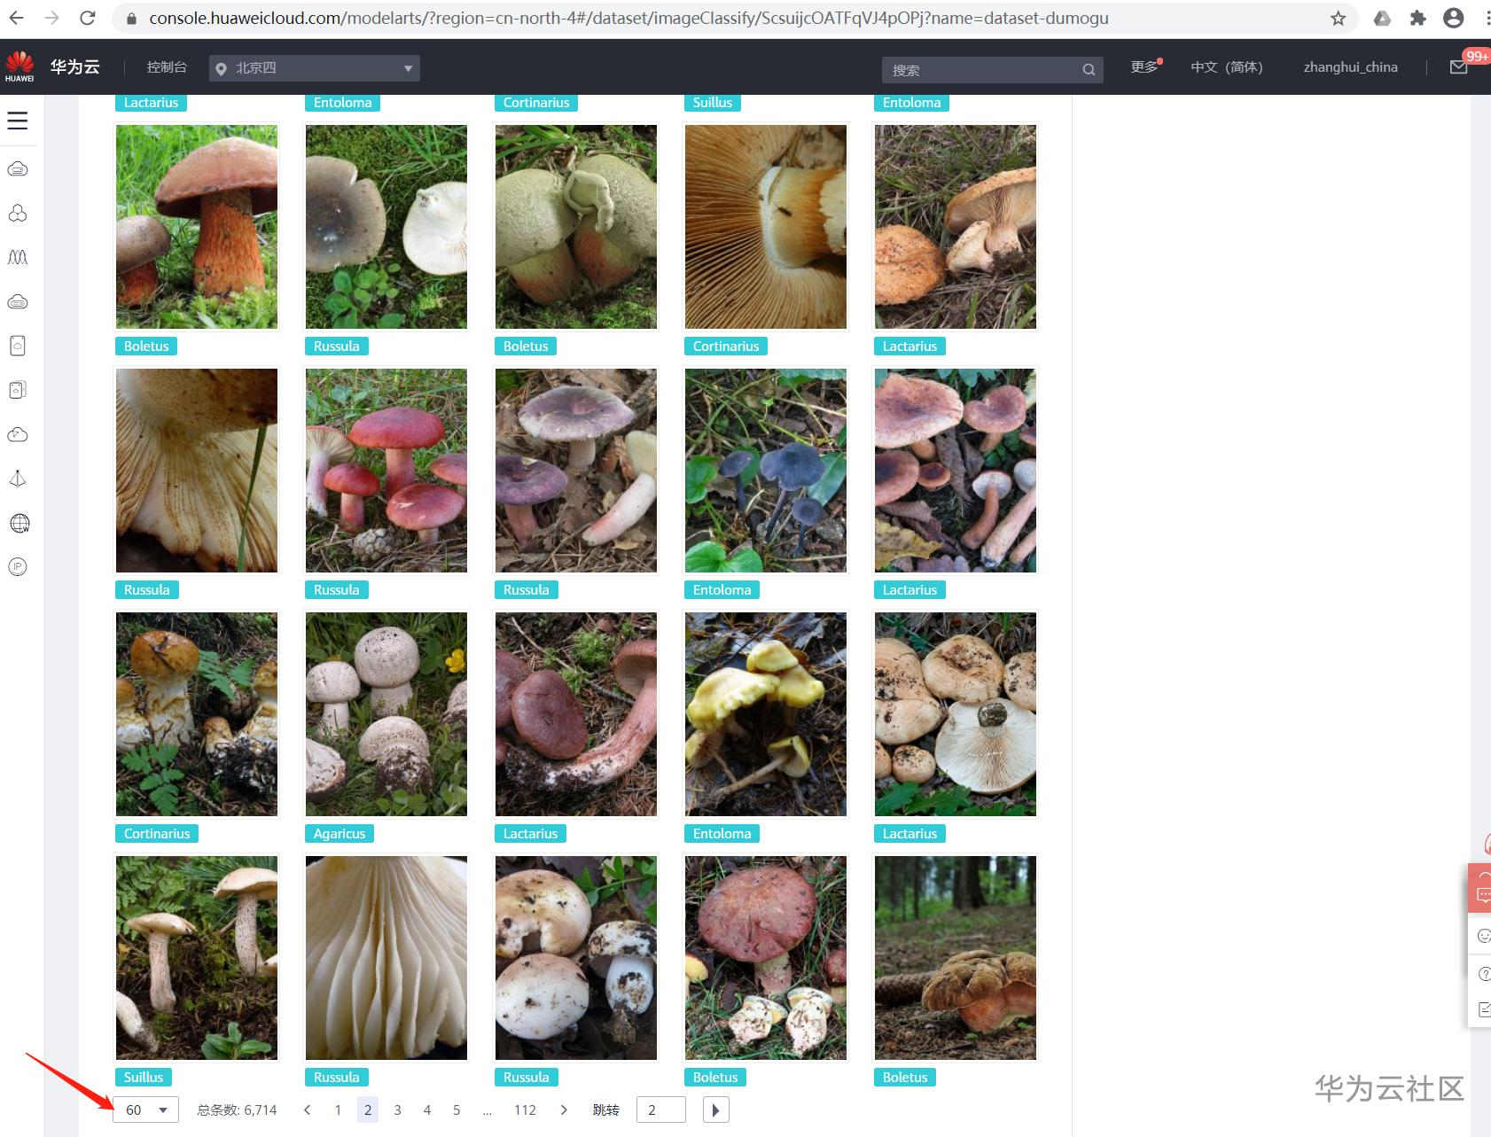
Task: Open the globe sidebar icon
Action: pyautogui.click(x=19, y=523)
